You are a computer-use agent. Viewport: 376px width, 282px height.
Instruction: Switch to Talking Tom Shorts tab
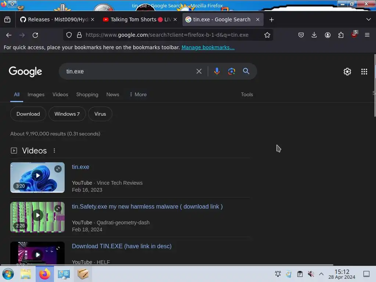click(x=140, y=19)
